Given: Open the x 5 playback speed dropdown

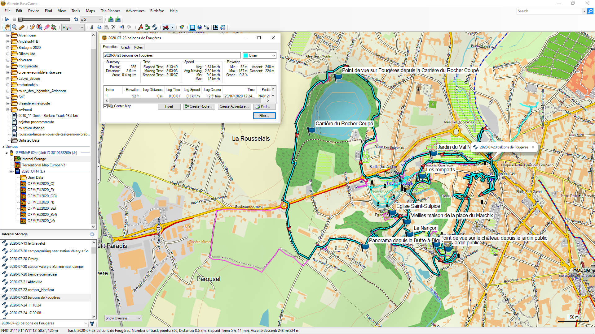Looking at the screenshot, I should pos(91,19).
